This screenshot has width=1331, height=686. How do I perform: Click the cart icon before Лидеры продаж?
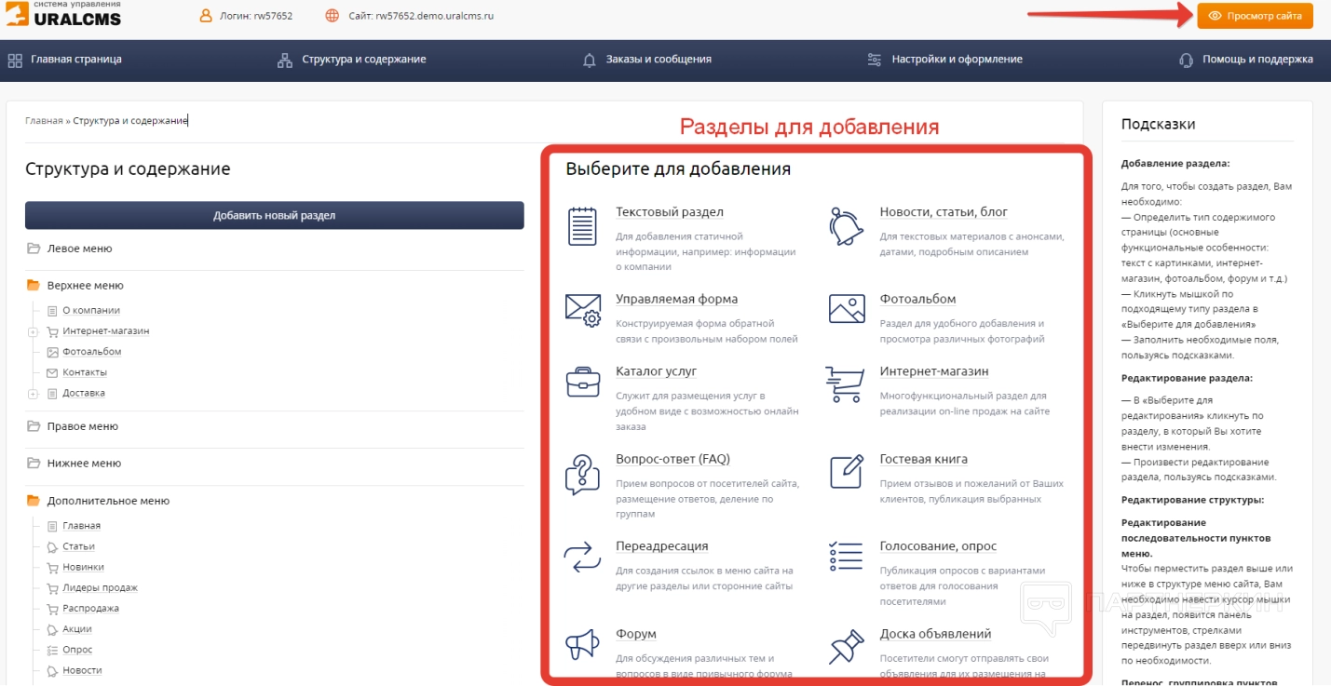pyautogui.click(x=53, y=588)
